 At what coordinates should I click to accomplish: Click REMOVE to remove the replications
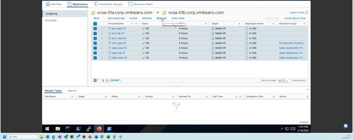161,18
